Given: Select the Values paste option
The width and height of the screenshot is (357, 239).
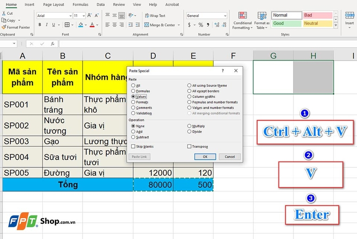Looking at the screenshot, I should click(x=139, y=97).
